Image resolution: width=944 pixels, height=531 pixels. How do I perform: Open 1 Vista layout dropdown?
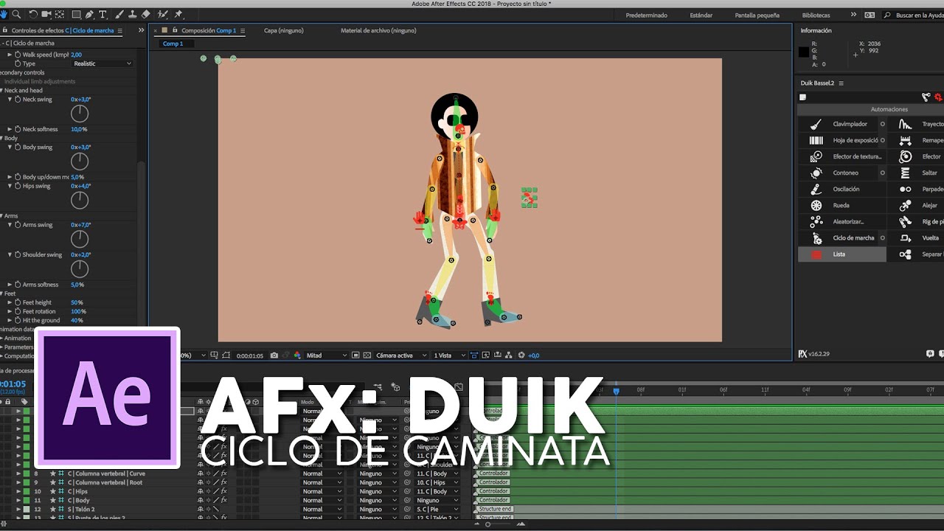[x=451, y=355]
